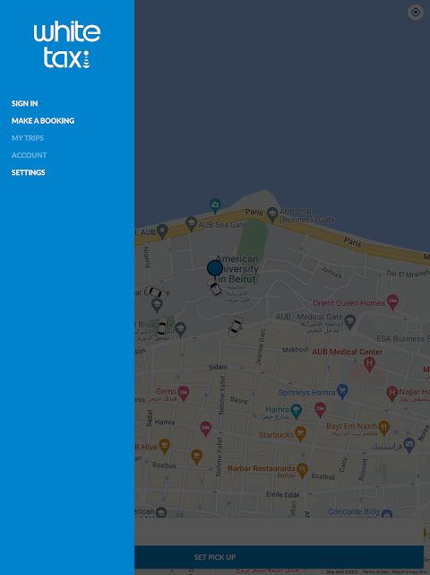Select the camera viewpoint marker on the coast

pyautogui.click(x=215, y=205)
